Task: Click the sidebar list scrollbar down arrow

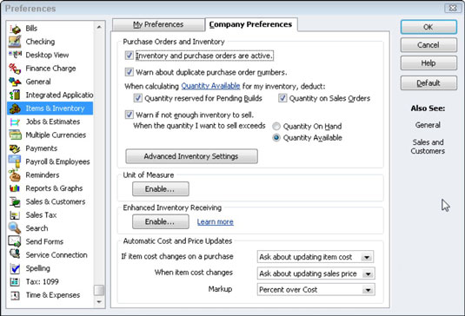Action: point(99,302)
